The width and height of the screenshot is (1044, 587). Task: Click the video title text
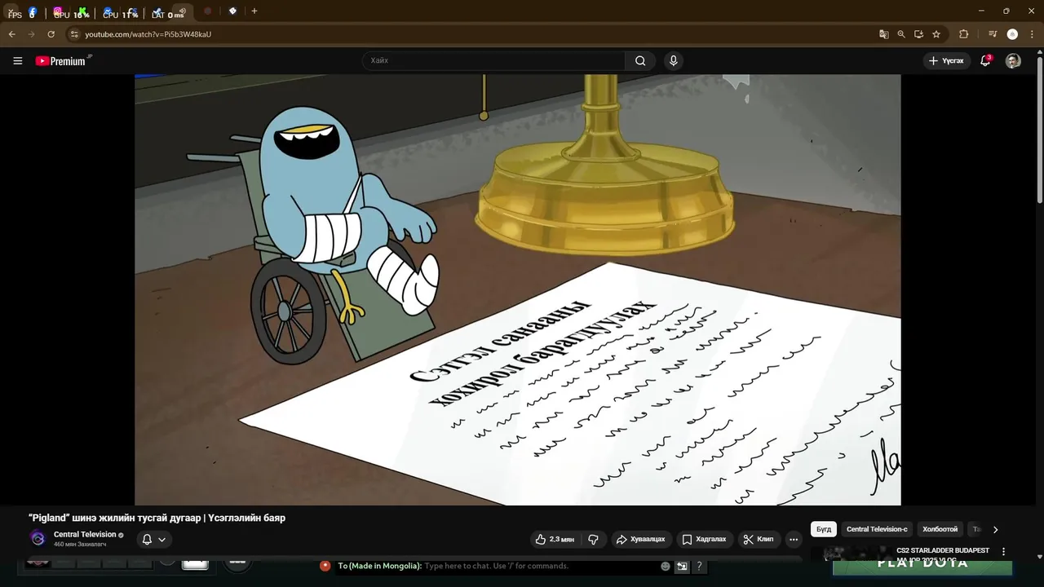(x=157, y=518)
